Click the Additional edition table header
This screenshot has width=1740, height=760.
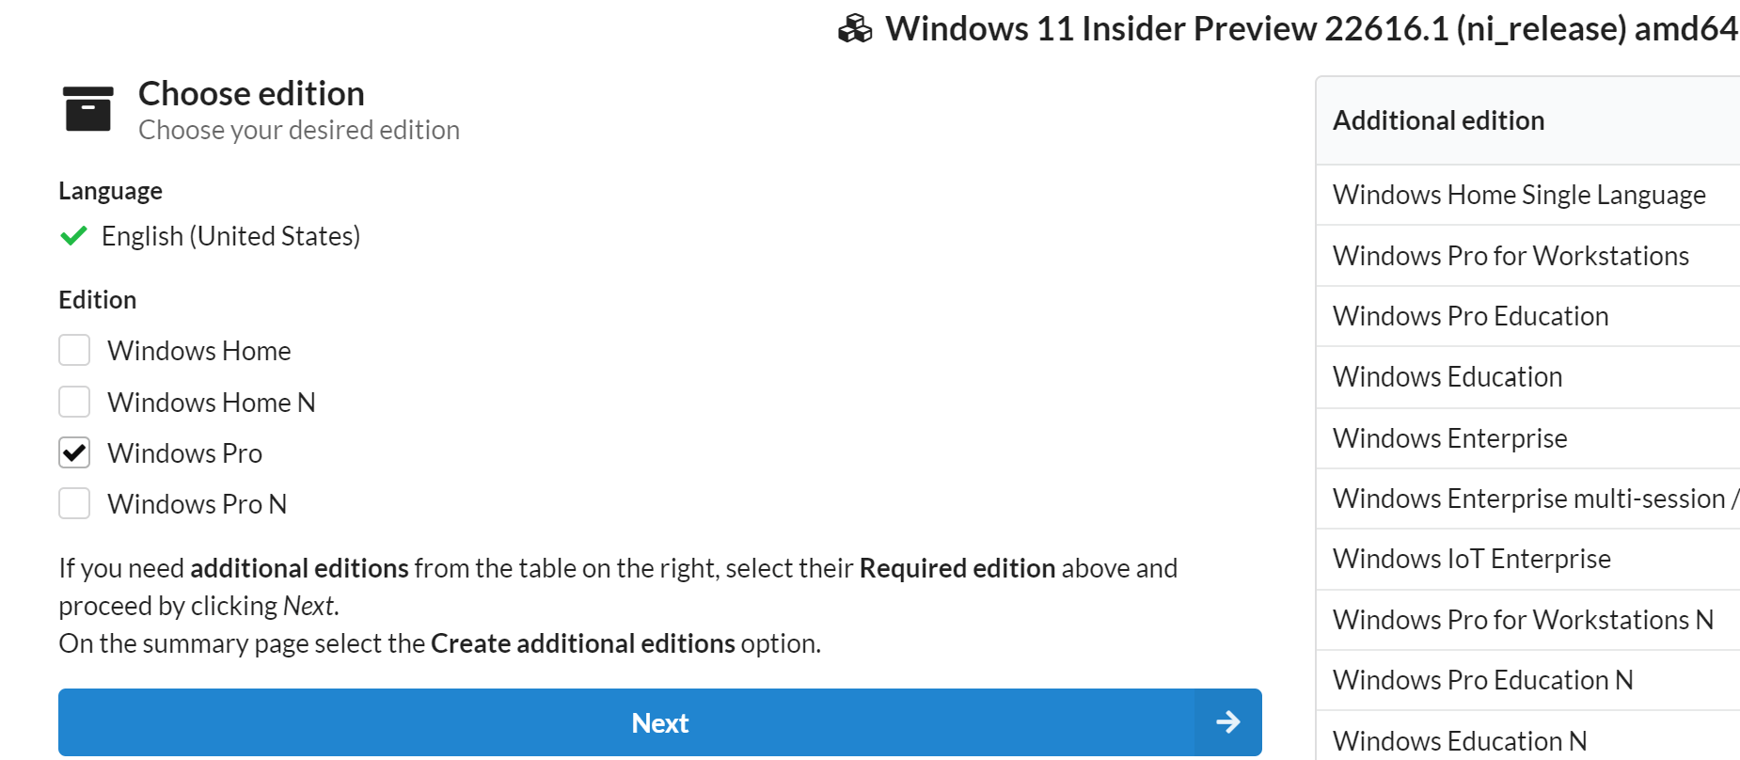click(1527, 120)
